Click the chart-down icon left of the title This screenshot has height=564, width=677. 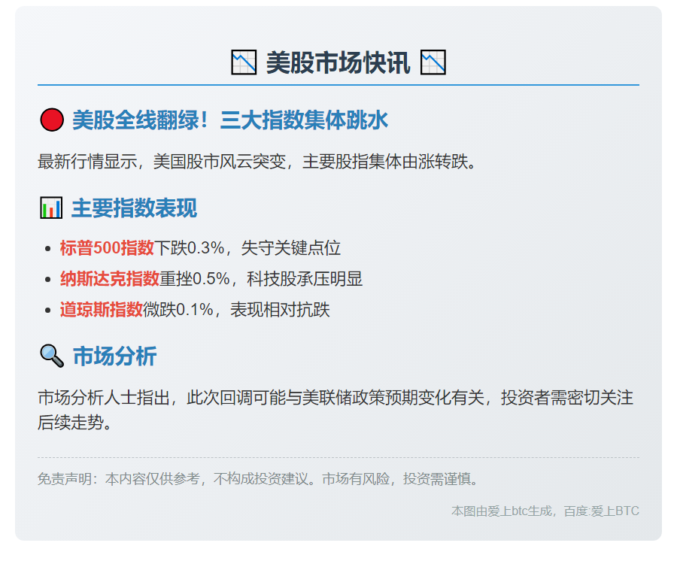244,62
